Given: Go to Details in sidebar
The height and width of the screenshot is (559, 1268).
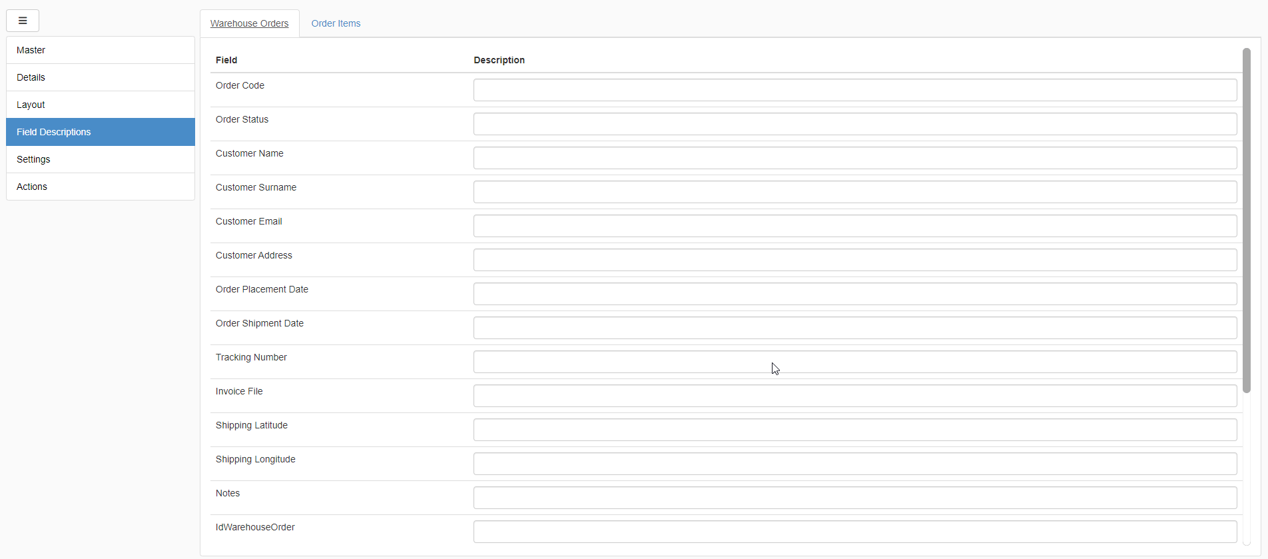Looking at the screenshot, I should tap(101, 77).
